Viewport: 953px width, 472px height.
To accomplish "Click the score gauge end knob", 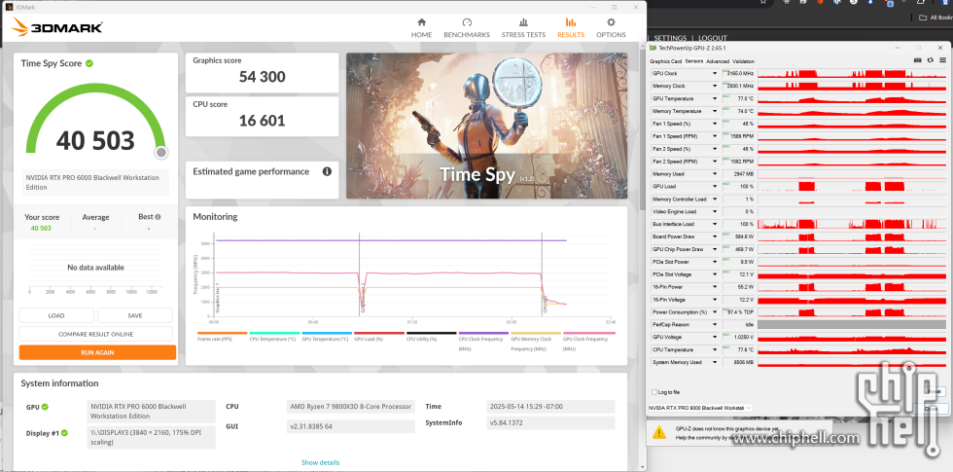I will 161,152.
